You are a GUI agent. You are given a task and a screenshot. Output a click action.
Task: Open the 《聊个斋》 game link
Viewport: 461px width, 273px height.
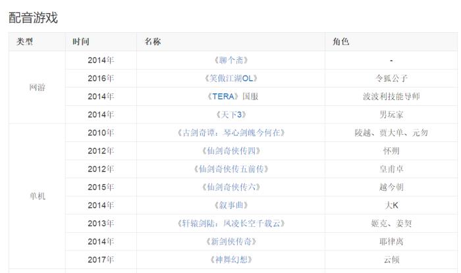tap(231, 60)
